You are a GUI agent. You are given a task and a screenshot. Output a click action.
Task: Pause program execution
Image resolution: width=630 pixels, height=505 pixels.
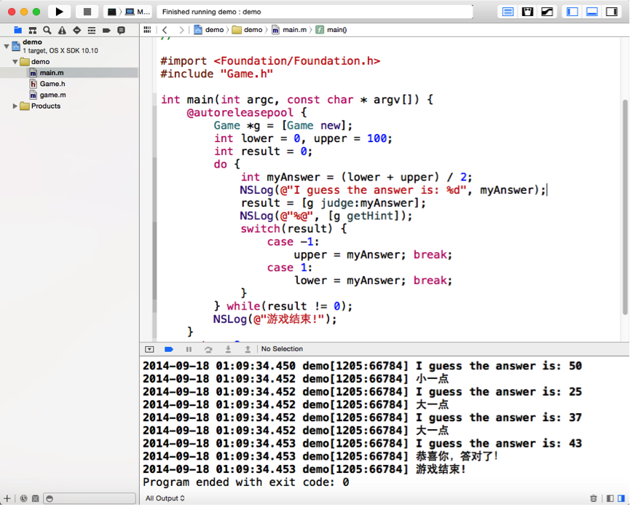click(189, 349)
